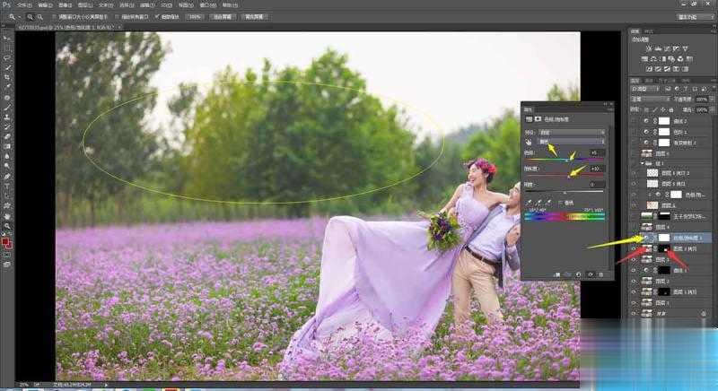Screen dimensions: 718x391
Task: Select the Pen tool
Action: pyautogui.click(x=7, y=177)
